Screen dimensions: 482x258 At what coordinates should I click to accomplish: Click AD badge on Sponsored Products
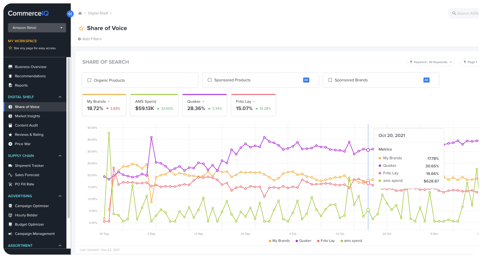click(x=306, y=80)
